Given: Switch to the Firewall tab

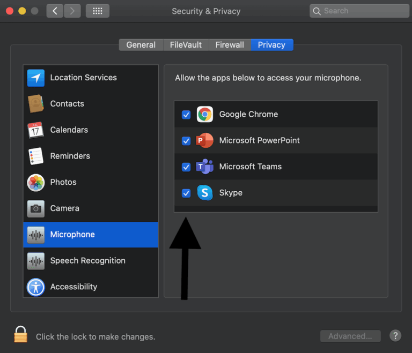Looking at the screenshot, I should 230,45.
